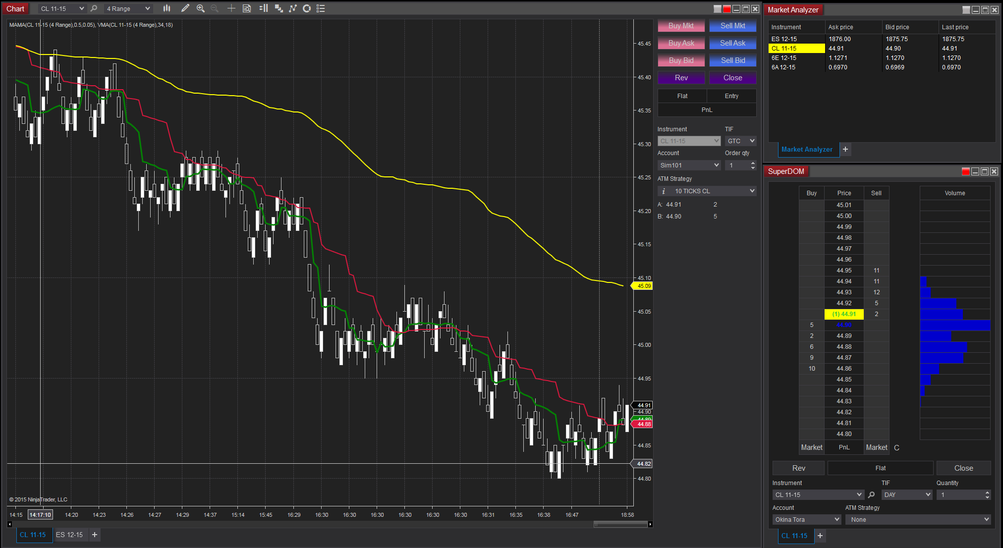Open the Okina Tora account dropdown

[807, 519]
